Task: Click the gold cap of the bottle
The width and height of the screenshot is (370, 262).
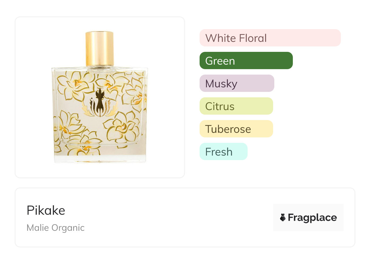Action: click(x=100, y=48)
